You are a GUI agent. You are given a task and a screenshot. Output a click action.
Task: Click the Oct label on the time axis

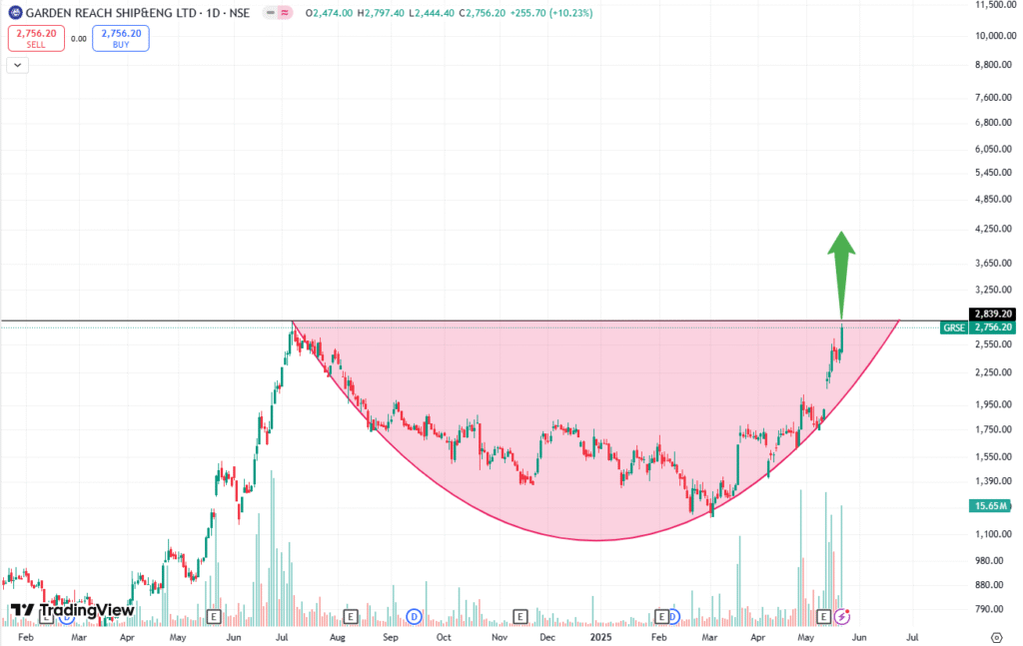click(443, 637)
